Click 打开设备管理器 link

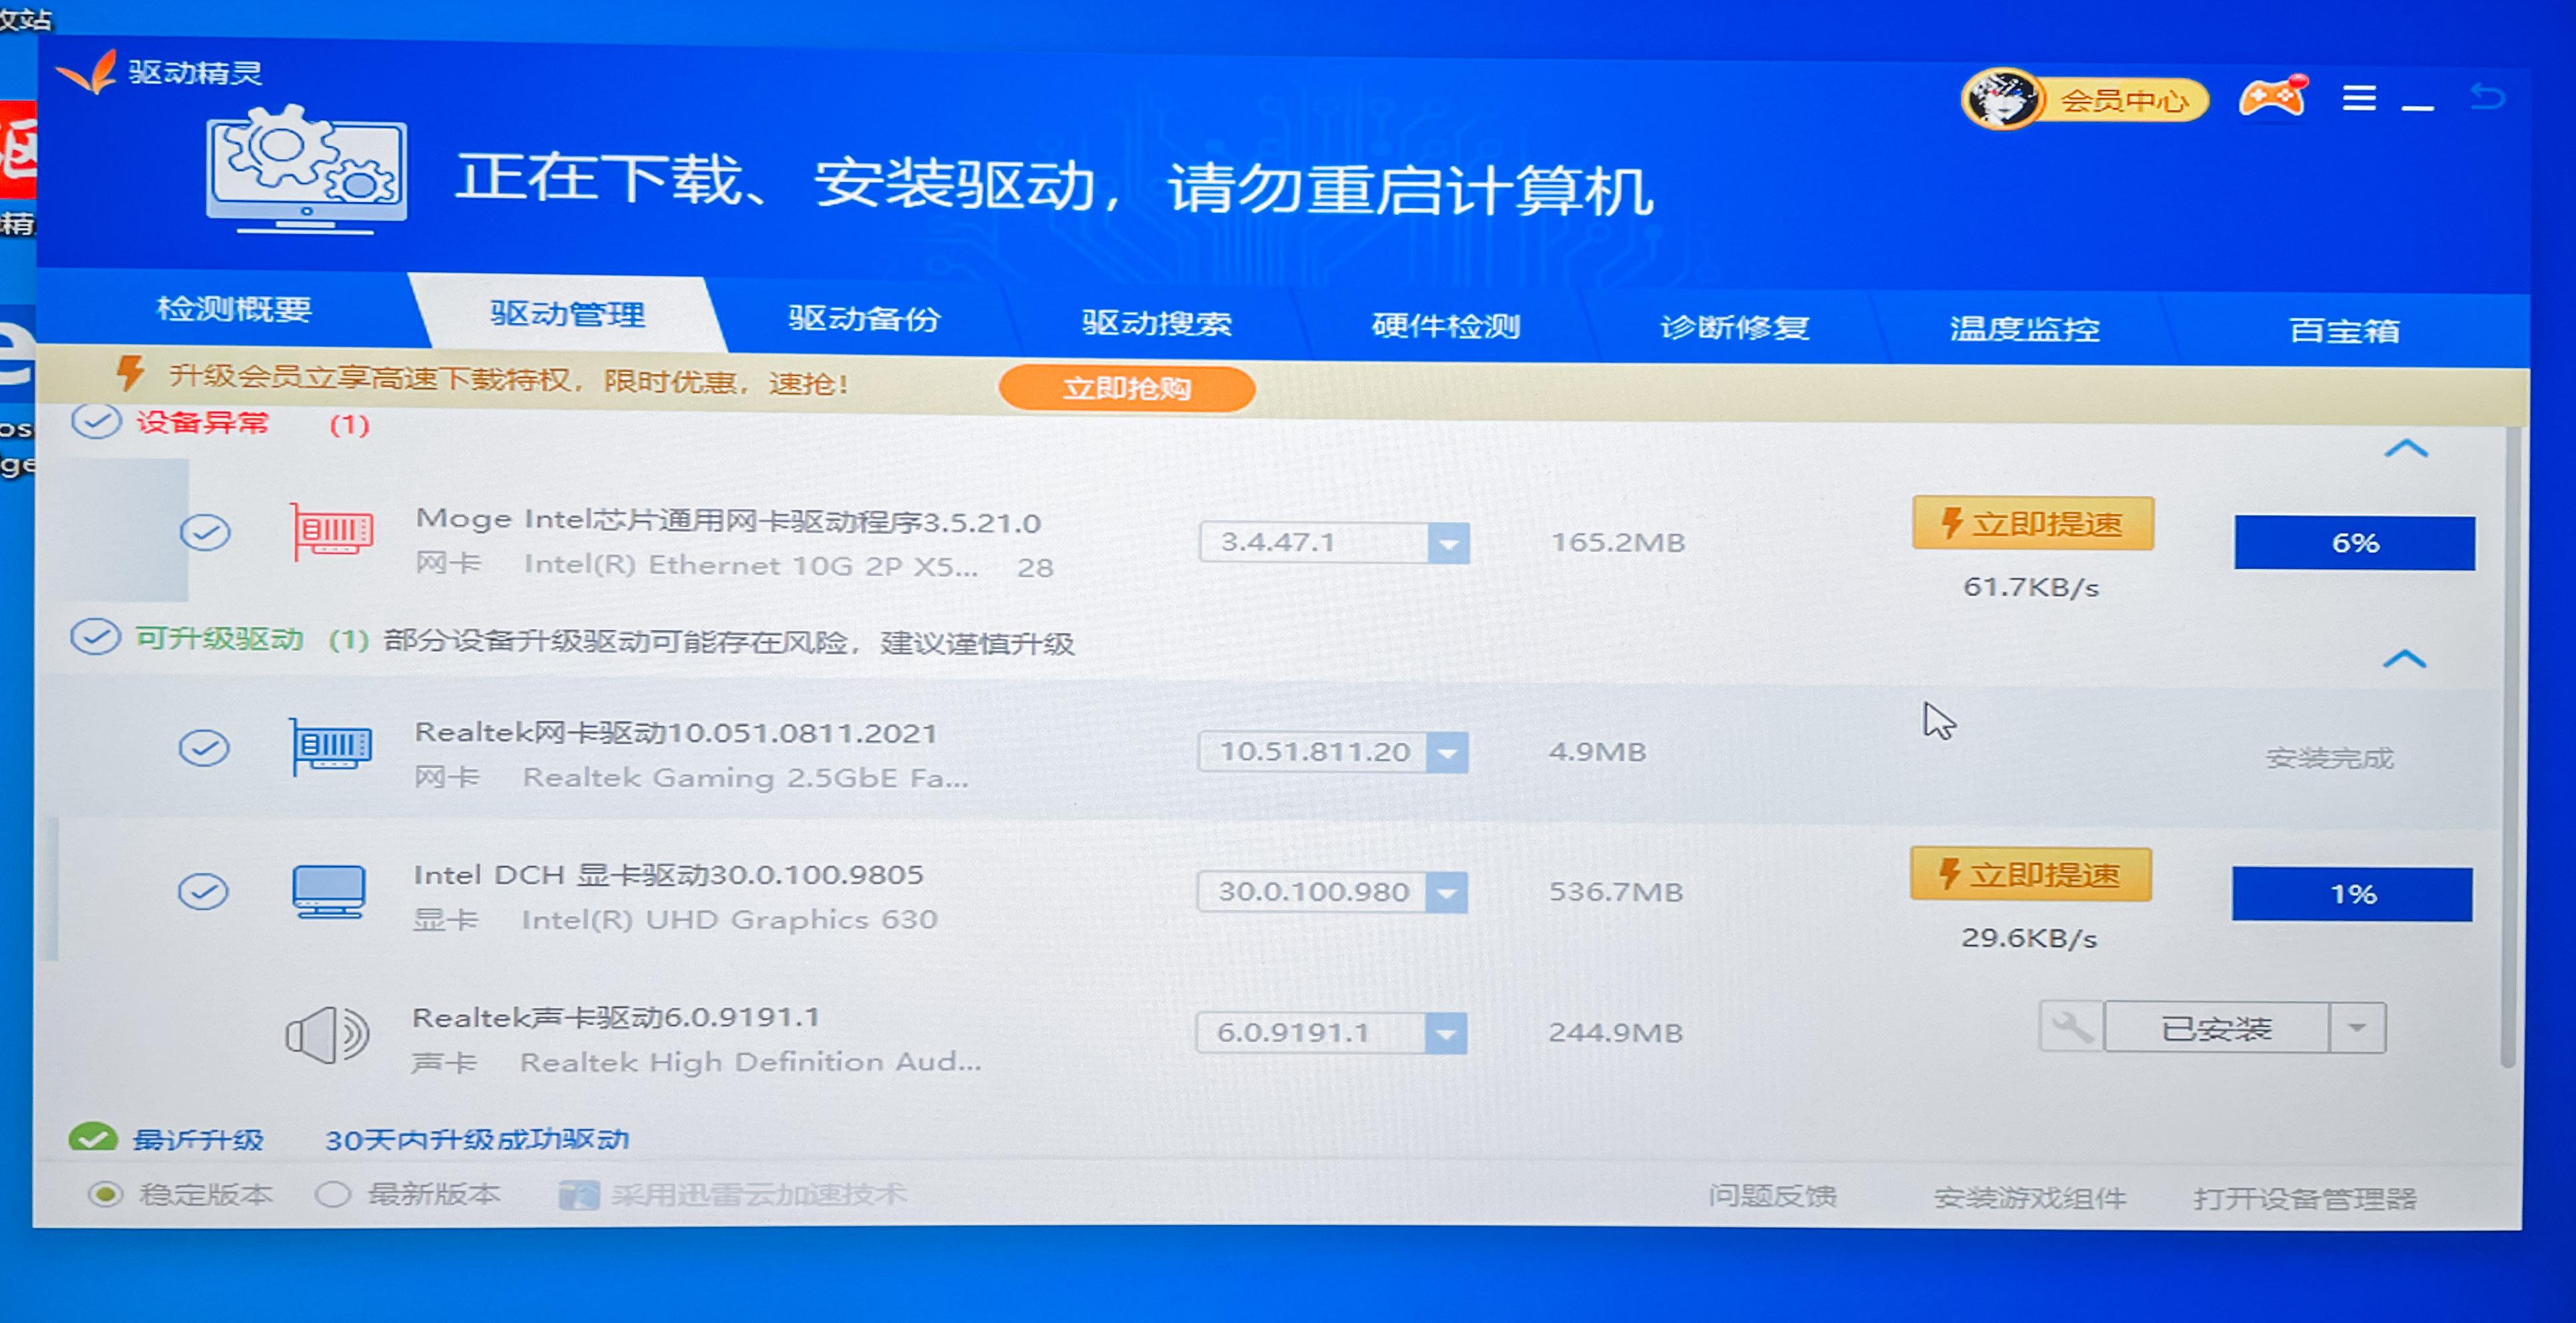2305,1198
